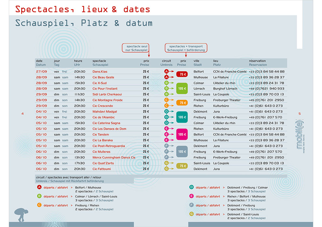Select the teal circuit D legend circle
This screenshot has height=227, width=322.
click(x=191, y=187)
